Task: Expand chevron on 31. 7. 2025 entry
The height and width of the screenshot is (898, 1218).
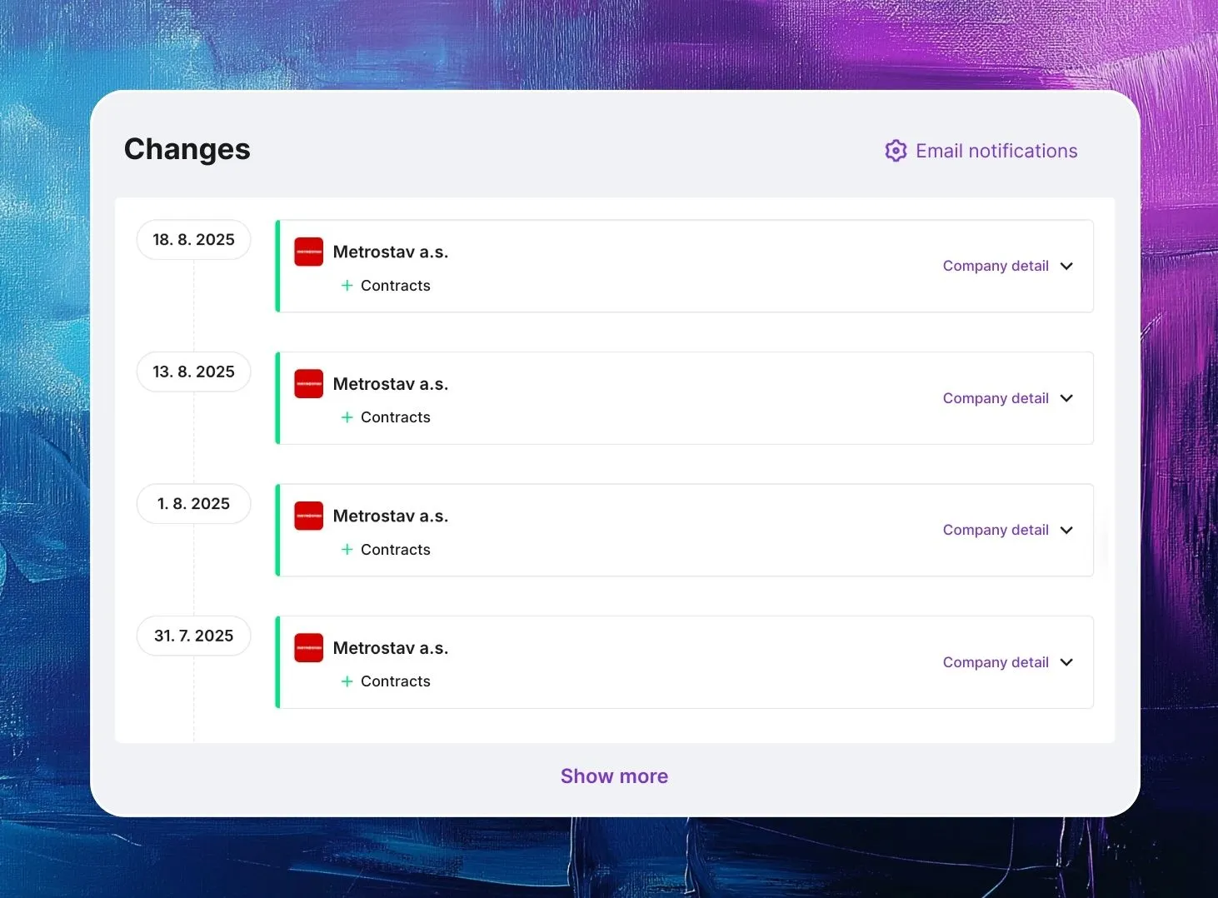Action: tap(1066, 662)
